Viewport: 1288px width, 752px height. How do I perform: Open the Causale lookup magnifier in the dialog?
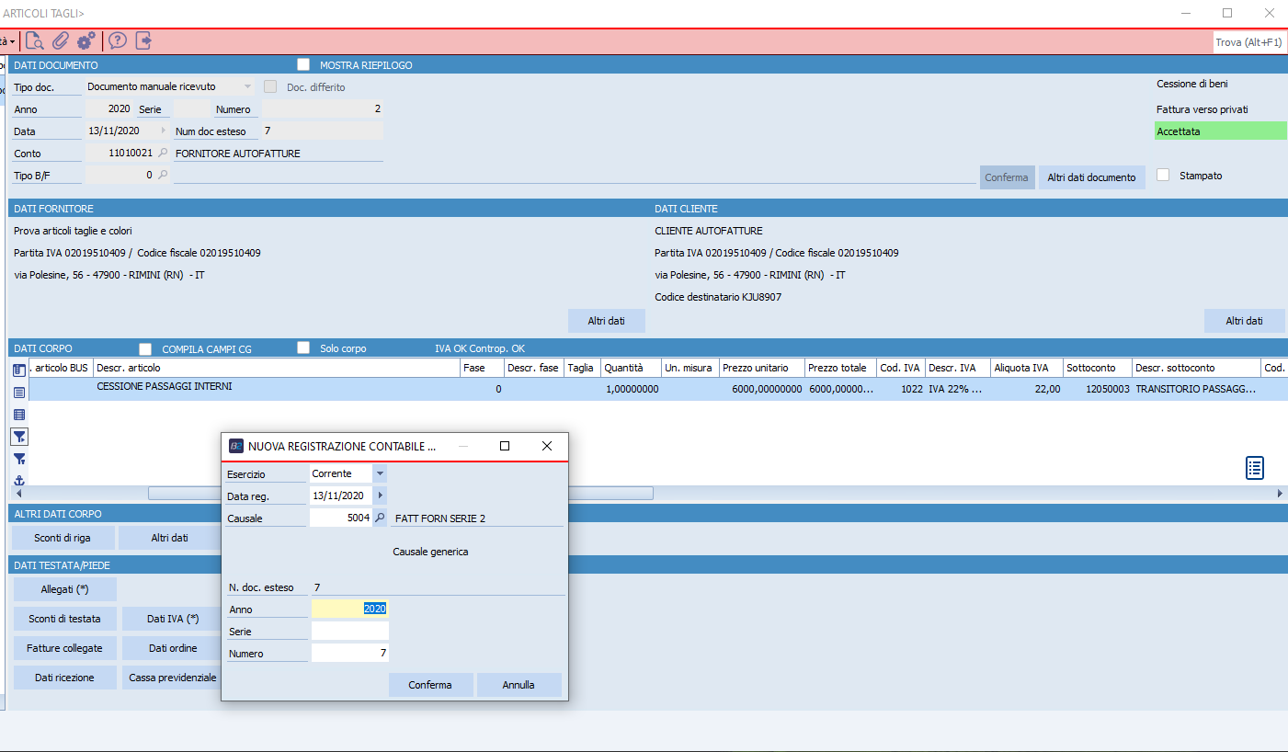[380, 518]
